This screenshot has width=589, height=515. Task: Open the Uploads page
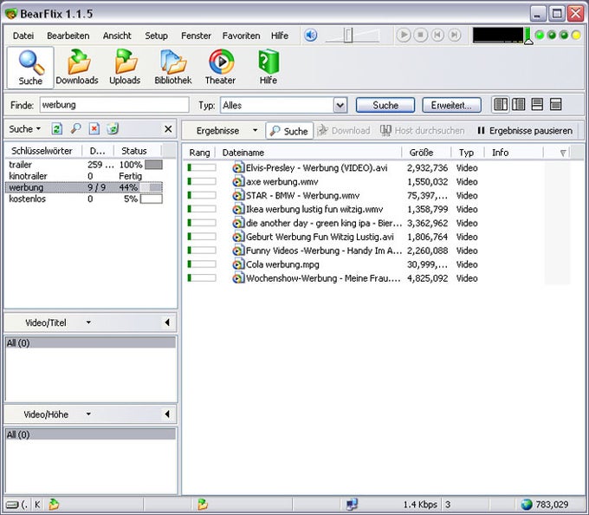[125, 68]
